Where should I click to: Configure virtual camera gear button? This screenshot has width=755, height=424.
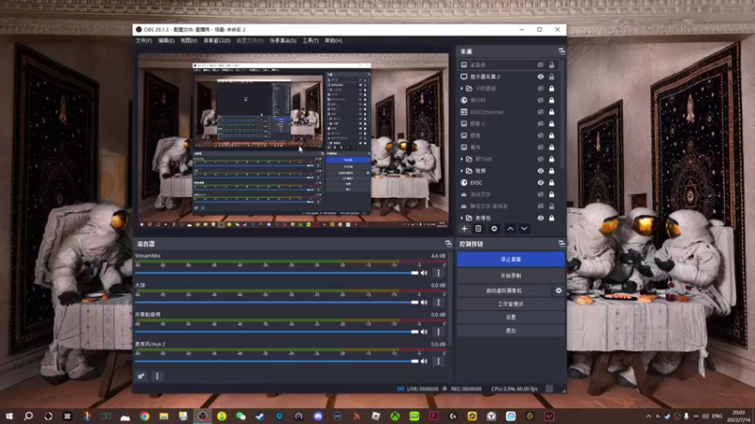coord(559,290)
